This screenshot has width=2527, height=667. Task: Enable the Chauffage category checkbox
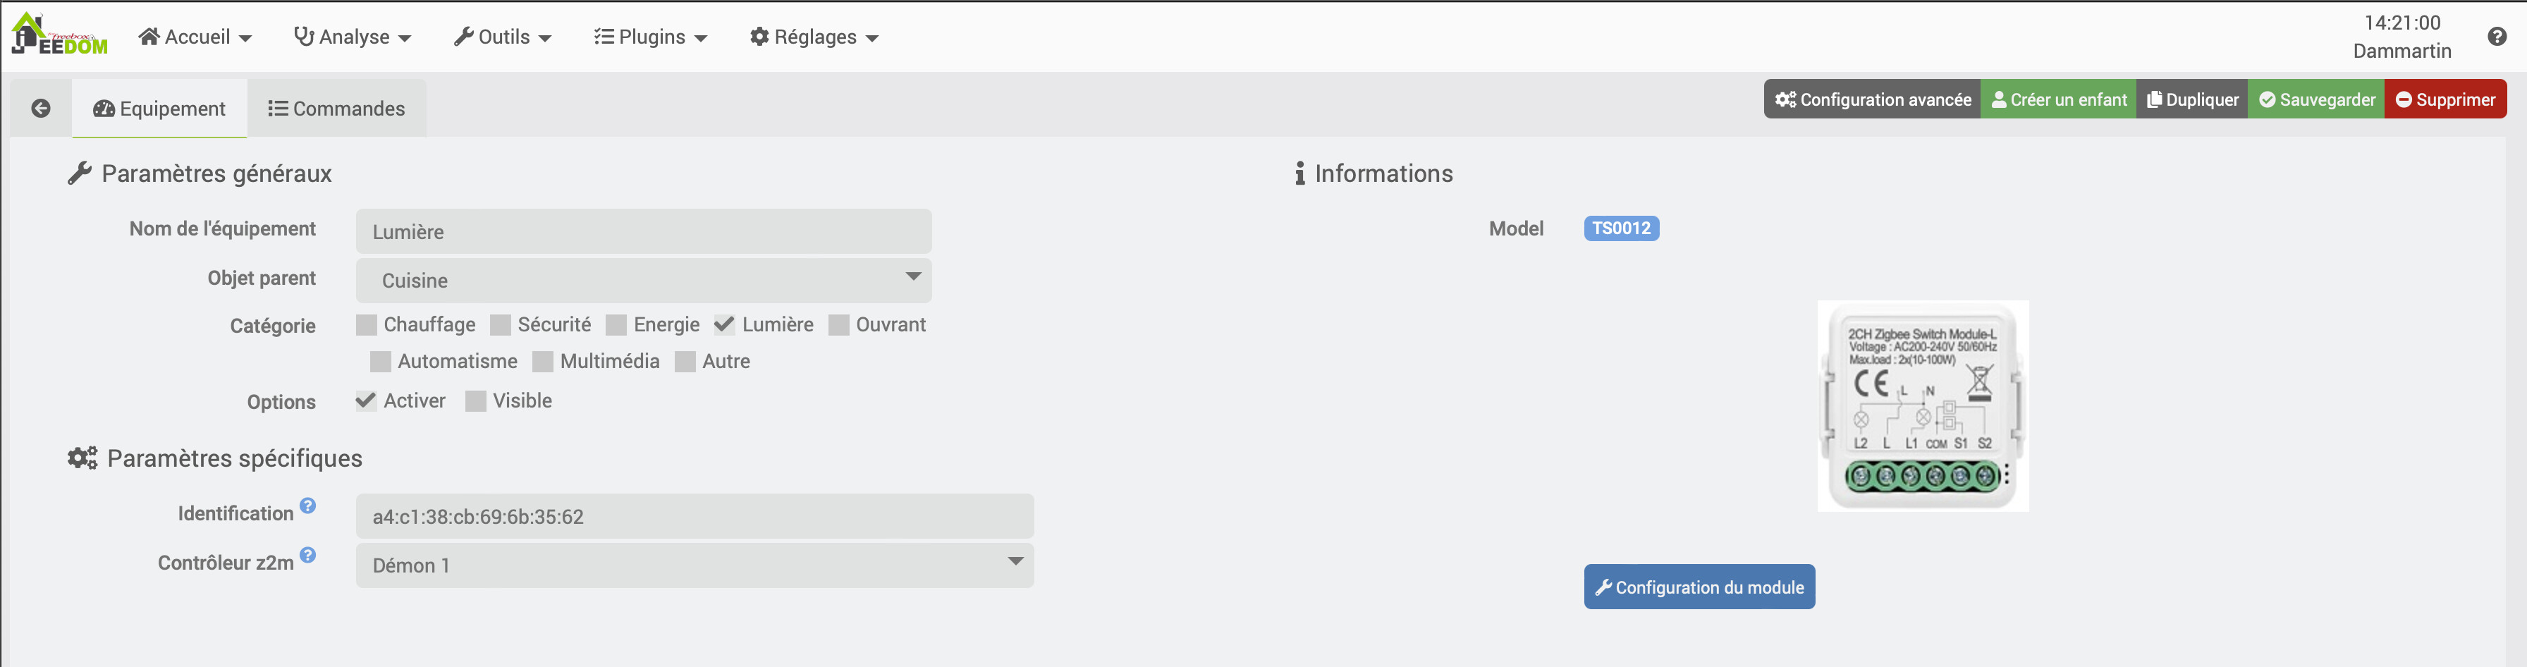click(x=367, y=326)
